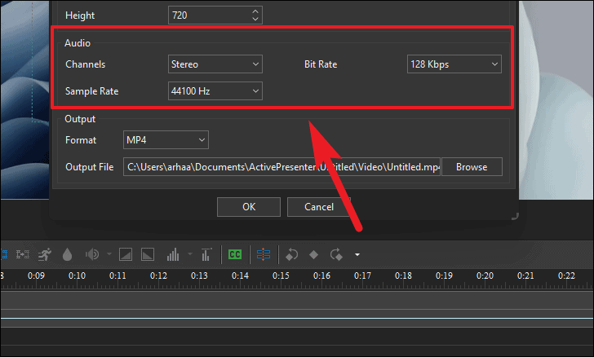Image resolution: width=594 pixels, height=357 pixels.
Task: Click the next keyframe rotate-right diamond icon
Action: tap(336, 254)
